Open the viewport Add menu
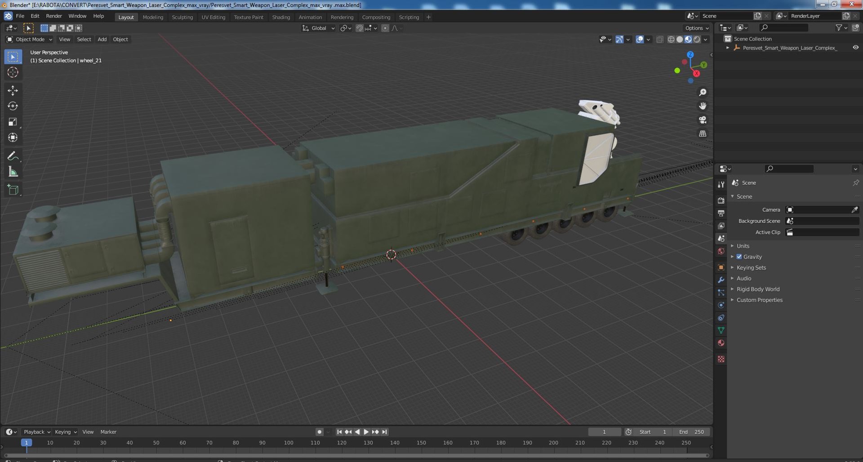 [102, 40]
